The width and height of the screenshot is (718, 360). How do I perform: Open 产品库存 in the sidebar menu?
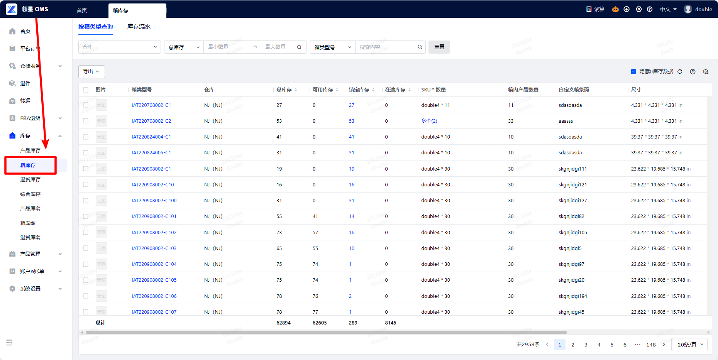coord(30,150)
